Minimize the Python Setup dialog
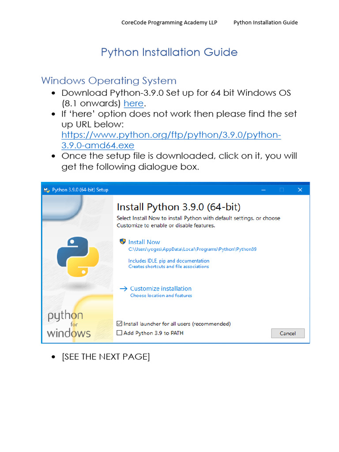The image size is (339, 452). click(x=263, y=190)
